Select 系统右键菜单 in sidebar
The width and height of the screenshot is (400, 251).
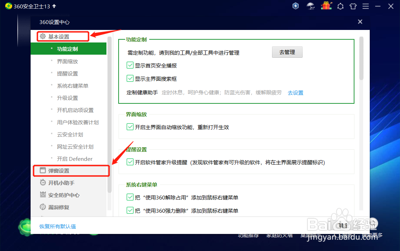click(x=72, y=86)
